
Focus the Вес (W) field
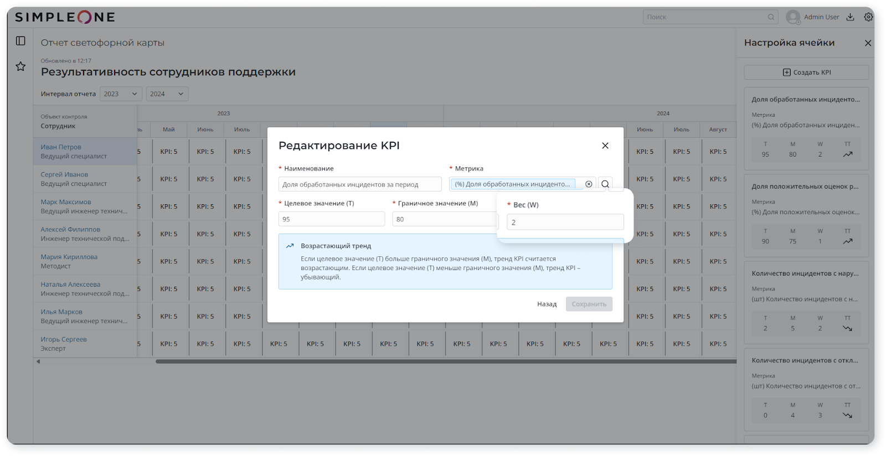[565, 222]
